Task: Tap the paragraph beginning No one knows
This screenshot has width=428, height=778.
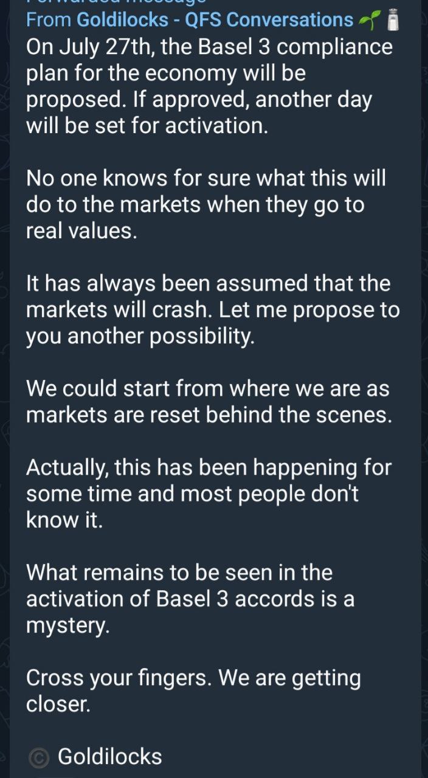Action: pyautogui.click(x=206, y=205)
